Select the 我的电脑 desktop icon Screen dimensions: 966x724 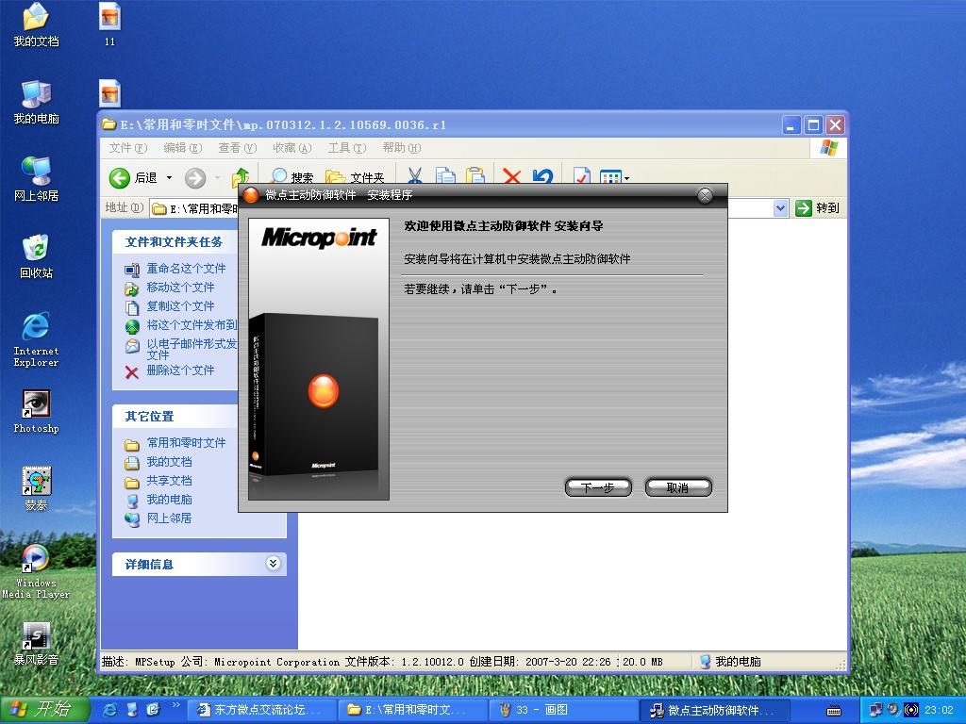[x=37, y=103]
